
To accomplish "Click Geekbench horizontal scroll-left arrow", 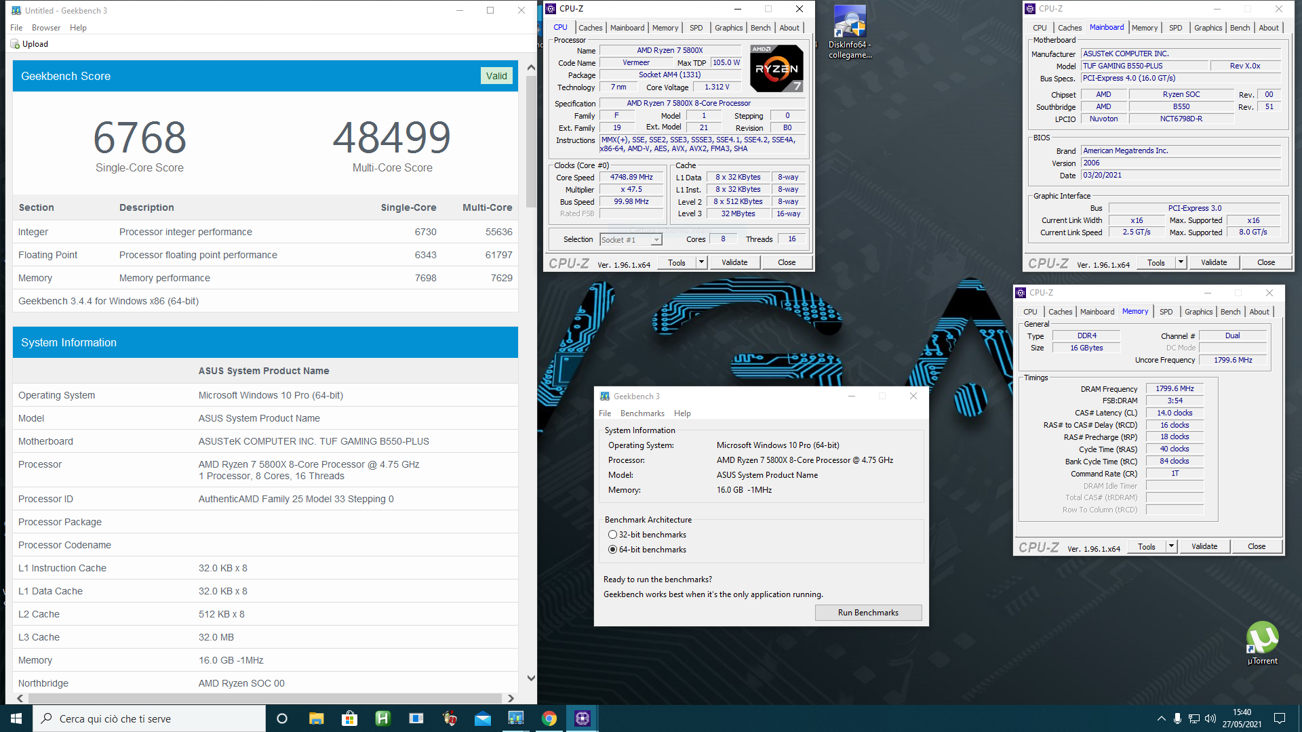I will coord(20,698).
